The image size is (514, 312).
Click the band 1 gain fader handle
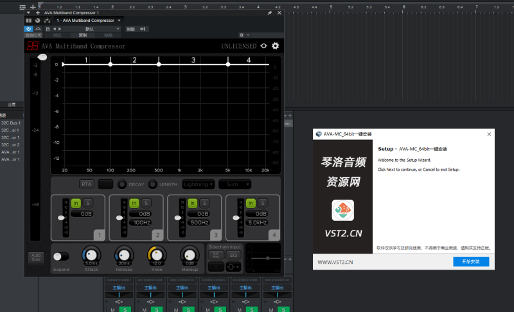61,218
